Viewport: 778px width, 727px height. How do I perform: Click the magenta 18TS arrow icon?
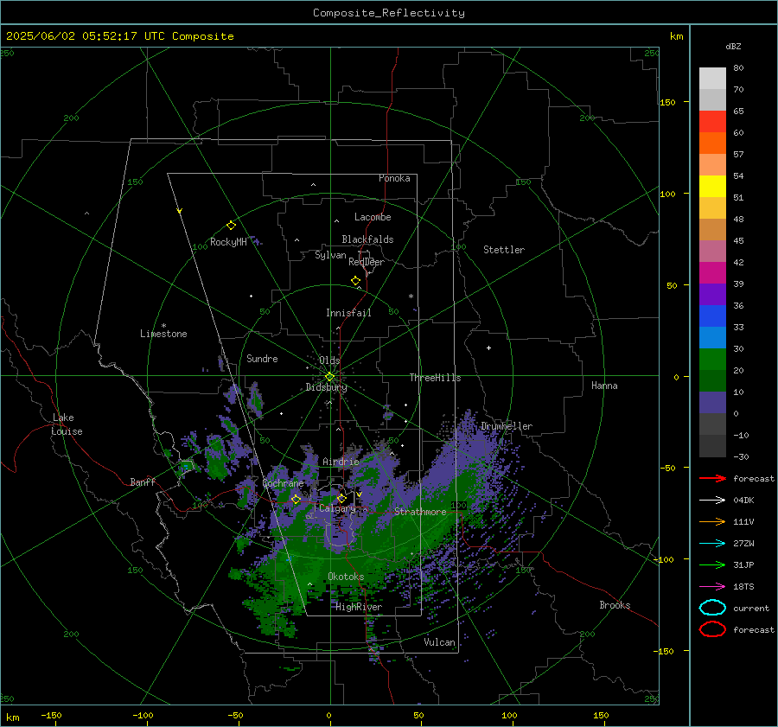coord(712,587)
